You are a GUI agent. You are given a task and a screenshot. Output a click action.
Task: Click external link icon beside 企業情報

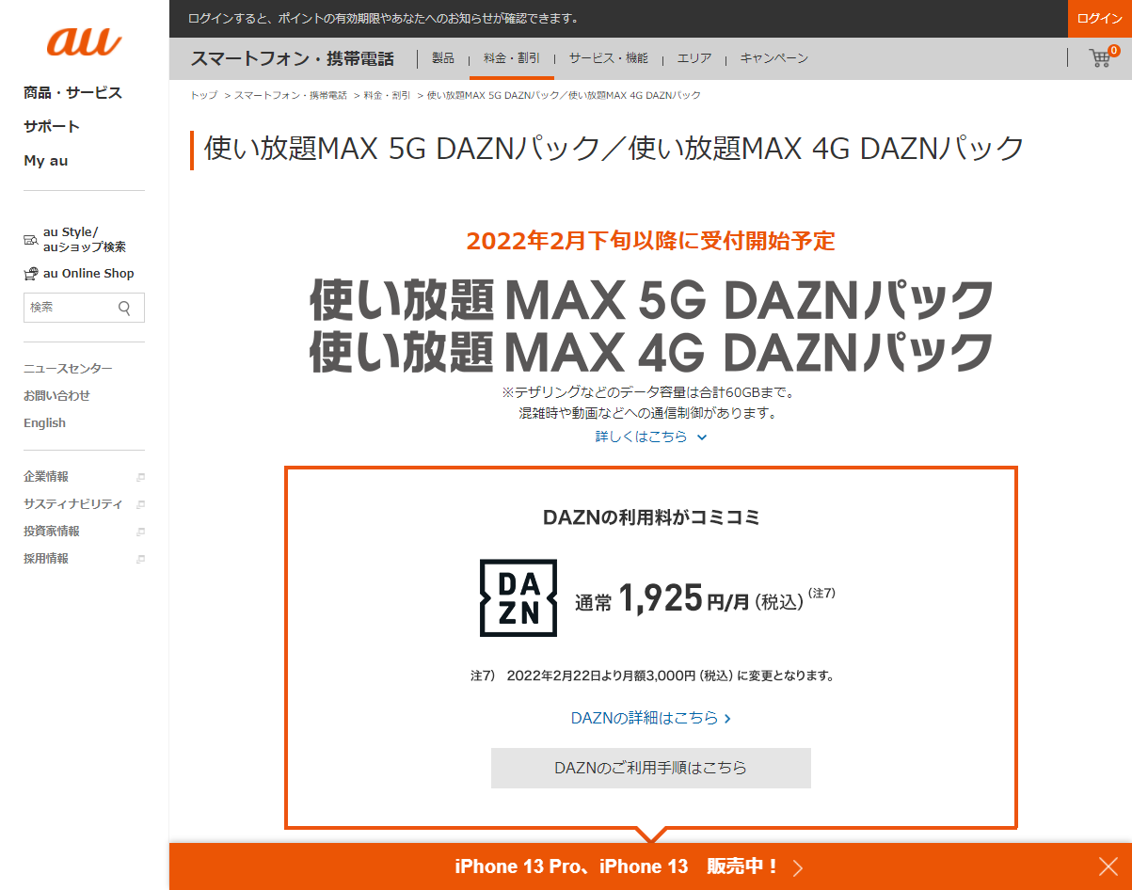[x=140, y=477]
